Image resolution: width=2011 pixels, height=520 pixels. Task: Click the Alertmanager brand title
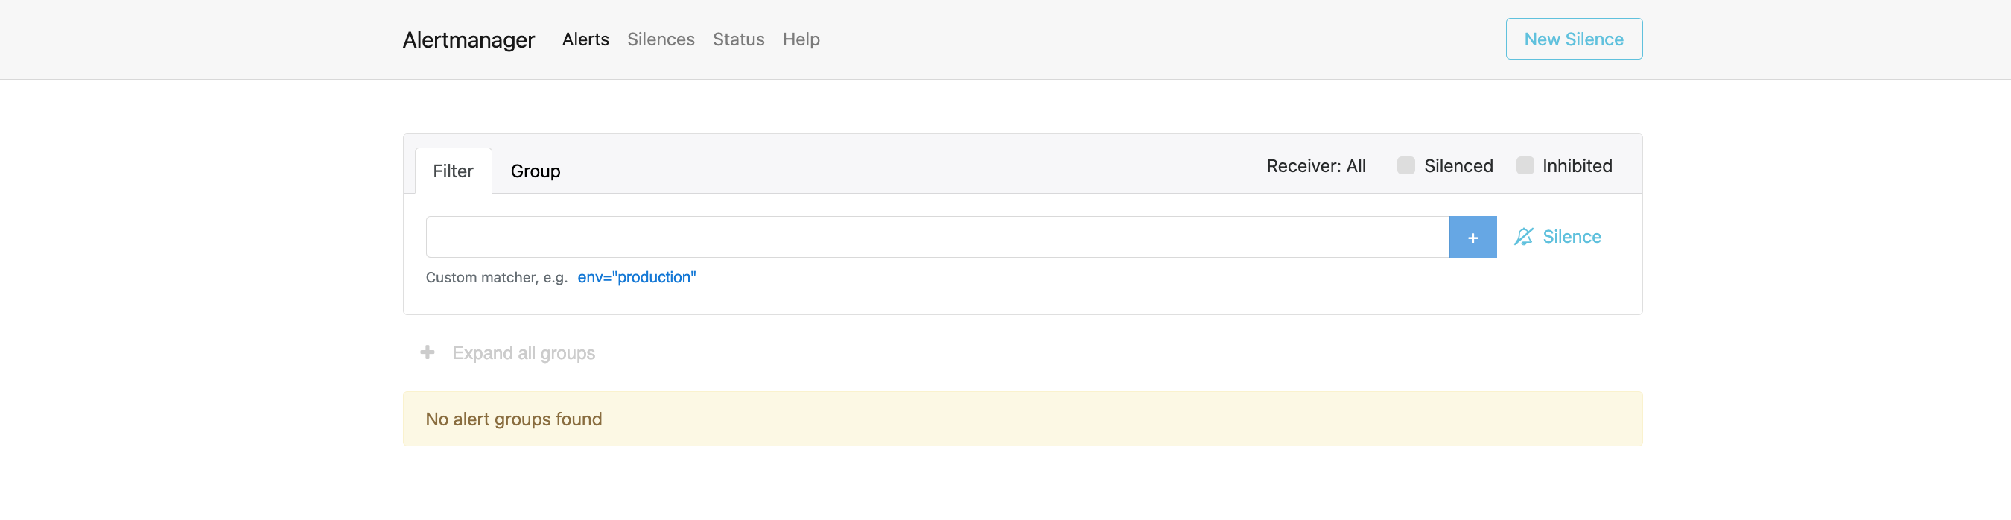[x=468, y=39]
